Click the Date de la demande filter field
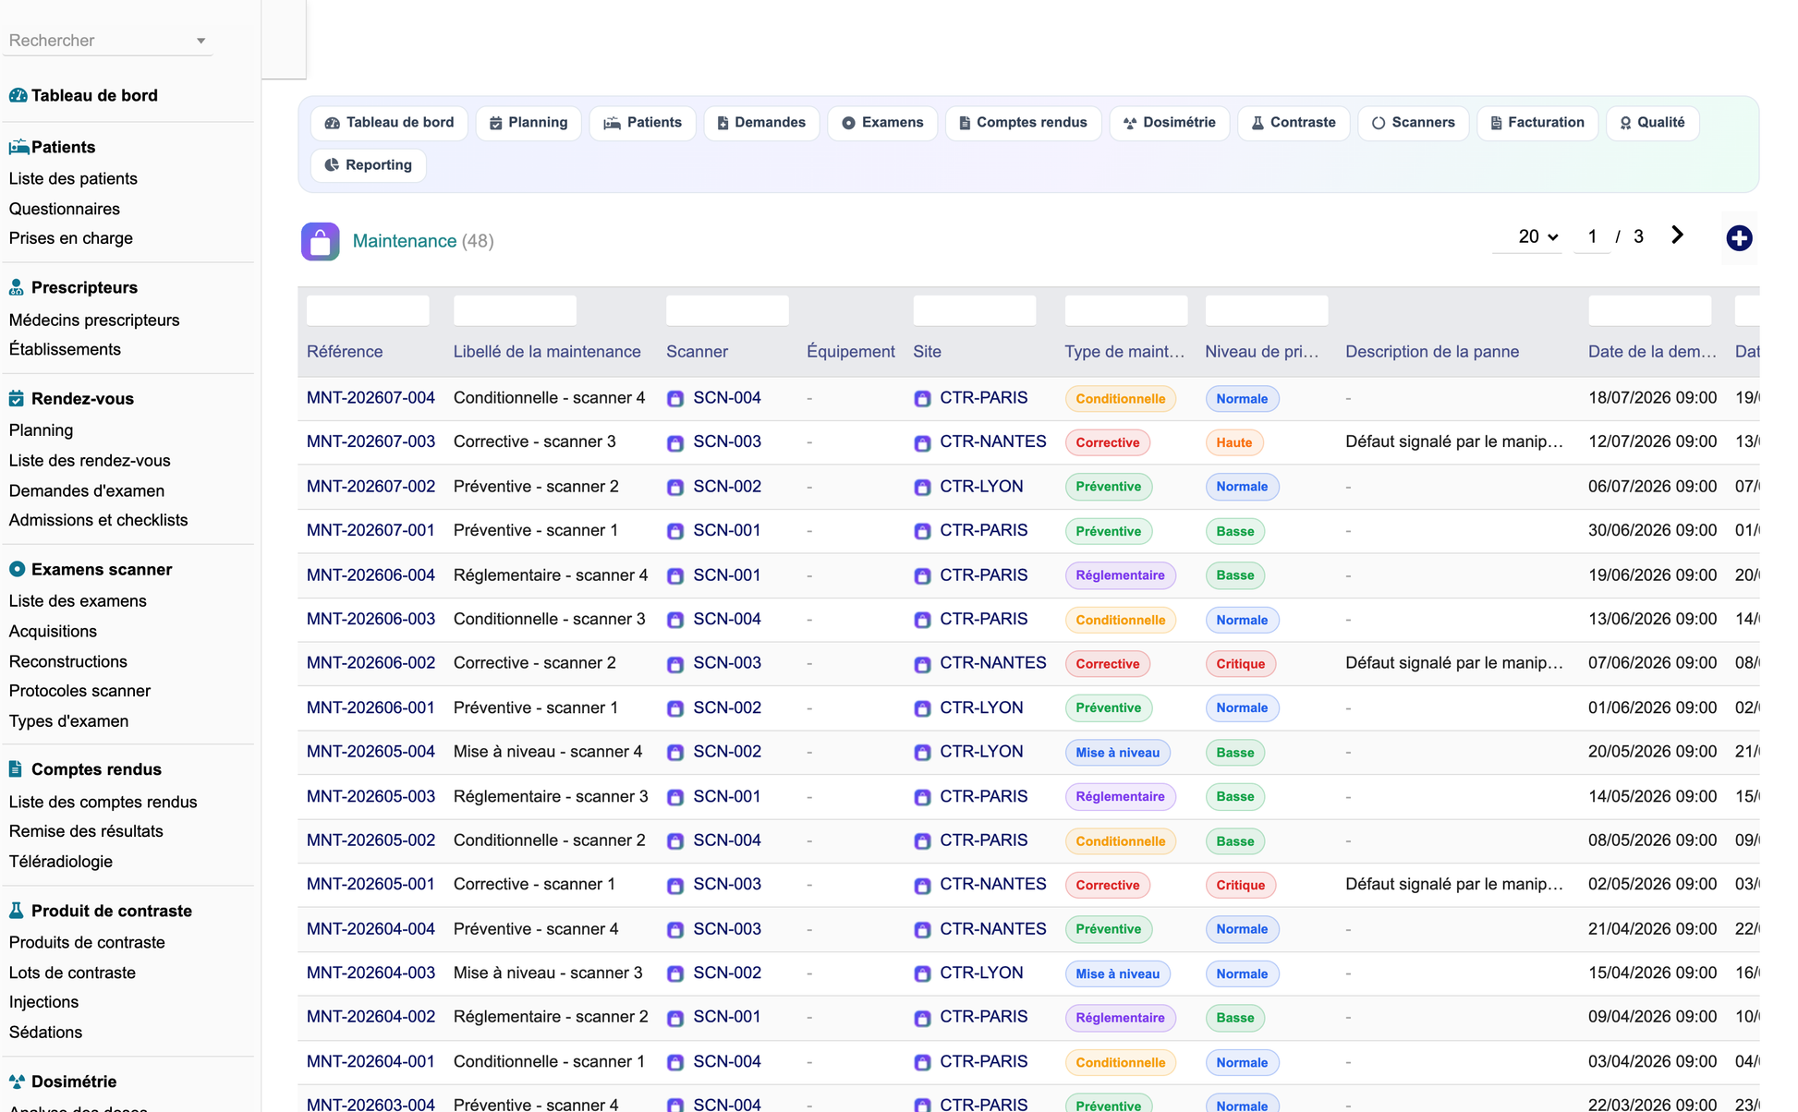This screenshot has width=1798, height=1112. click(1649, 310)
